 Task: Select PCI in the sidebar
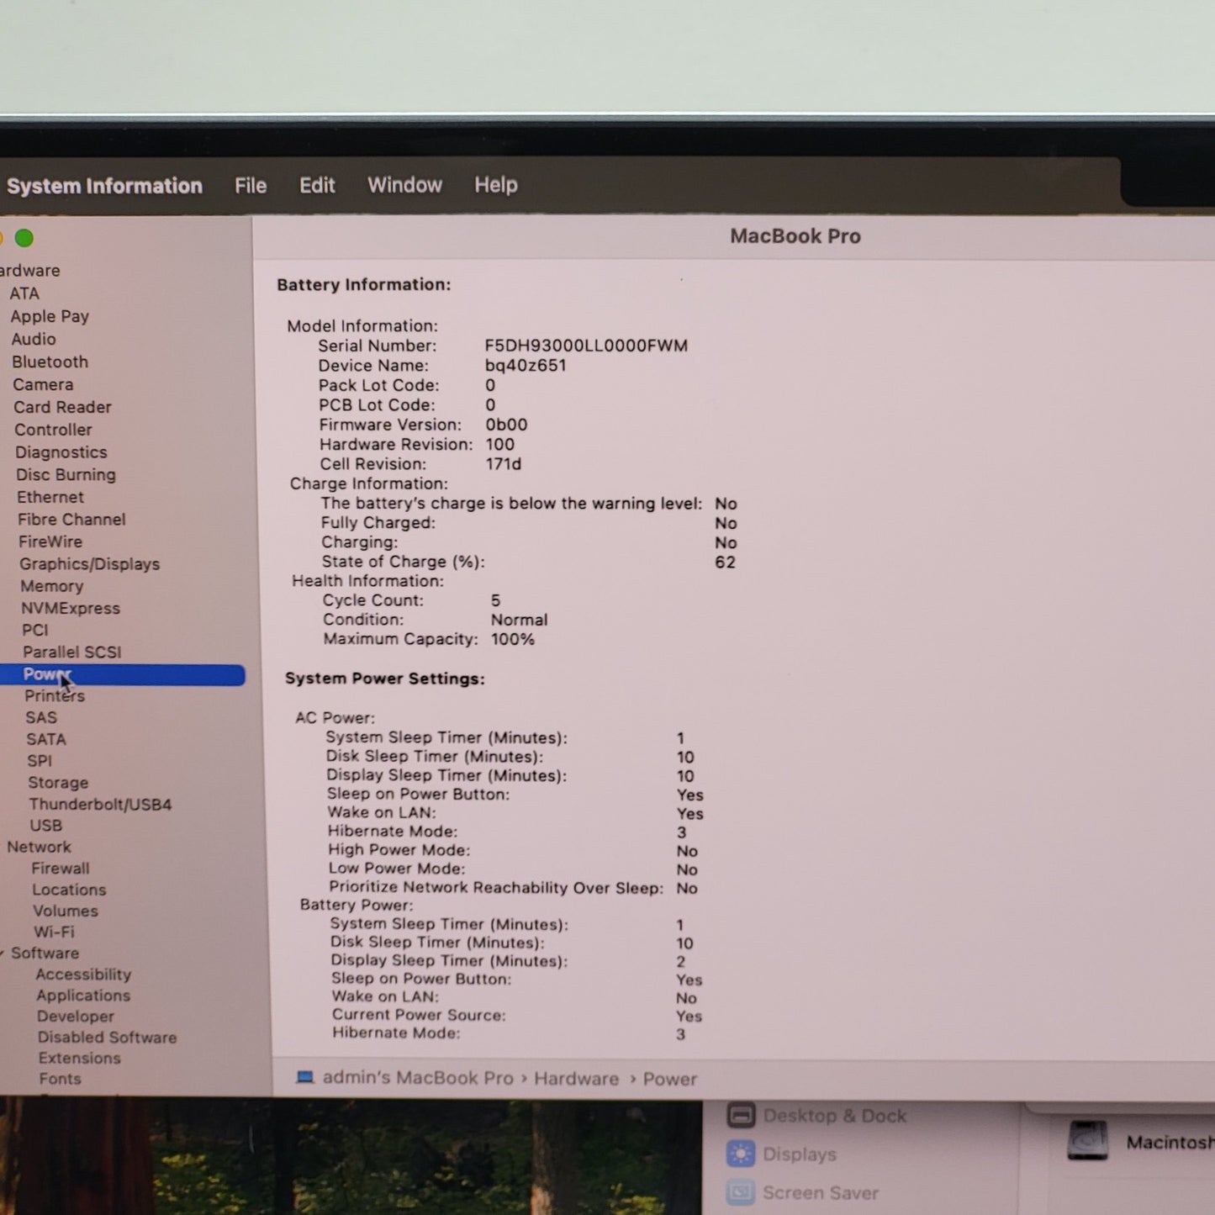tap(35, 630)
